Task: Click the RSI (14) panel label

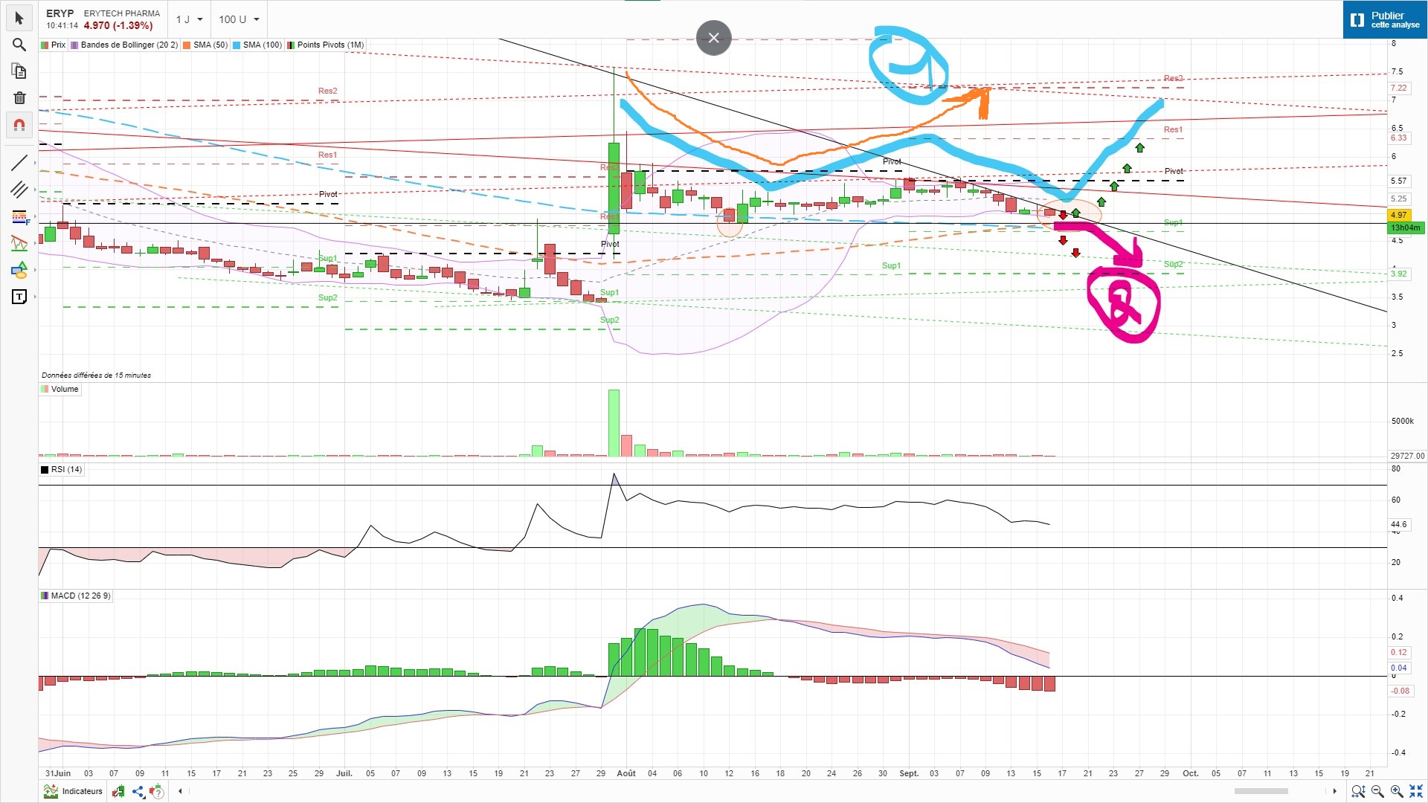Action: 66,469
